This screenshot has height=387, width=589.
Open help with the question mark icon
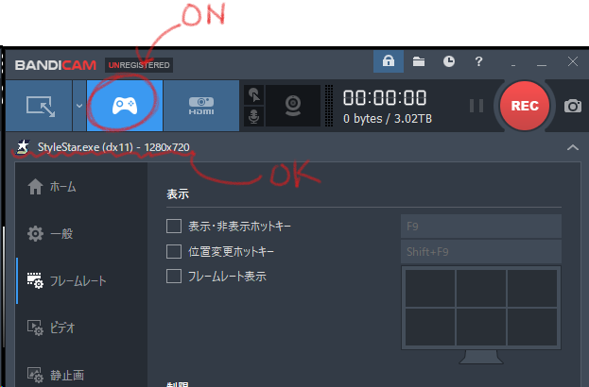478,61
